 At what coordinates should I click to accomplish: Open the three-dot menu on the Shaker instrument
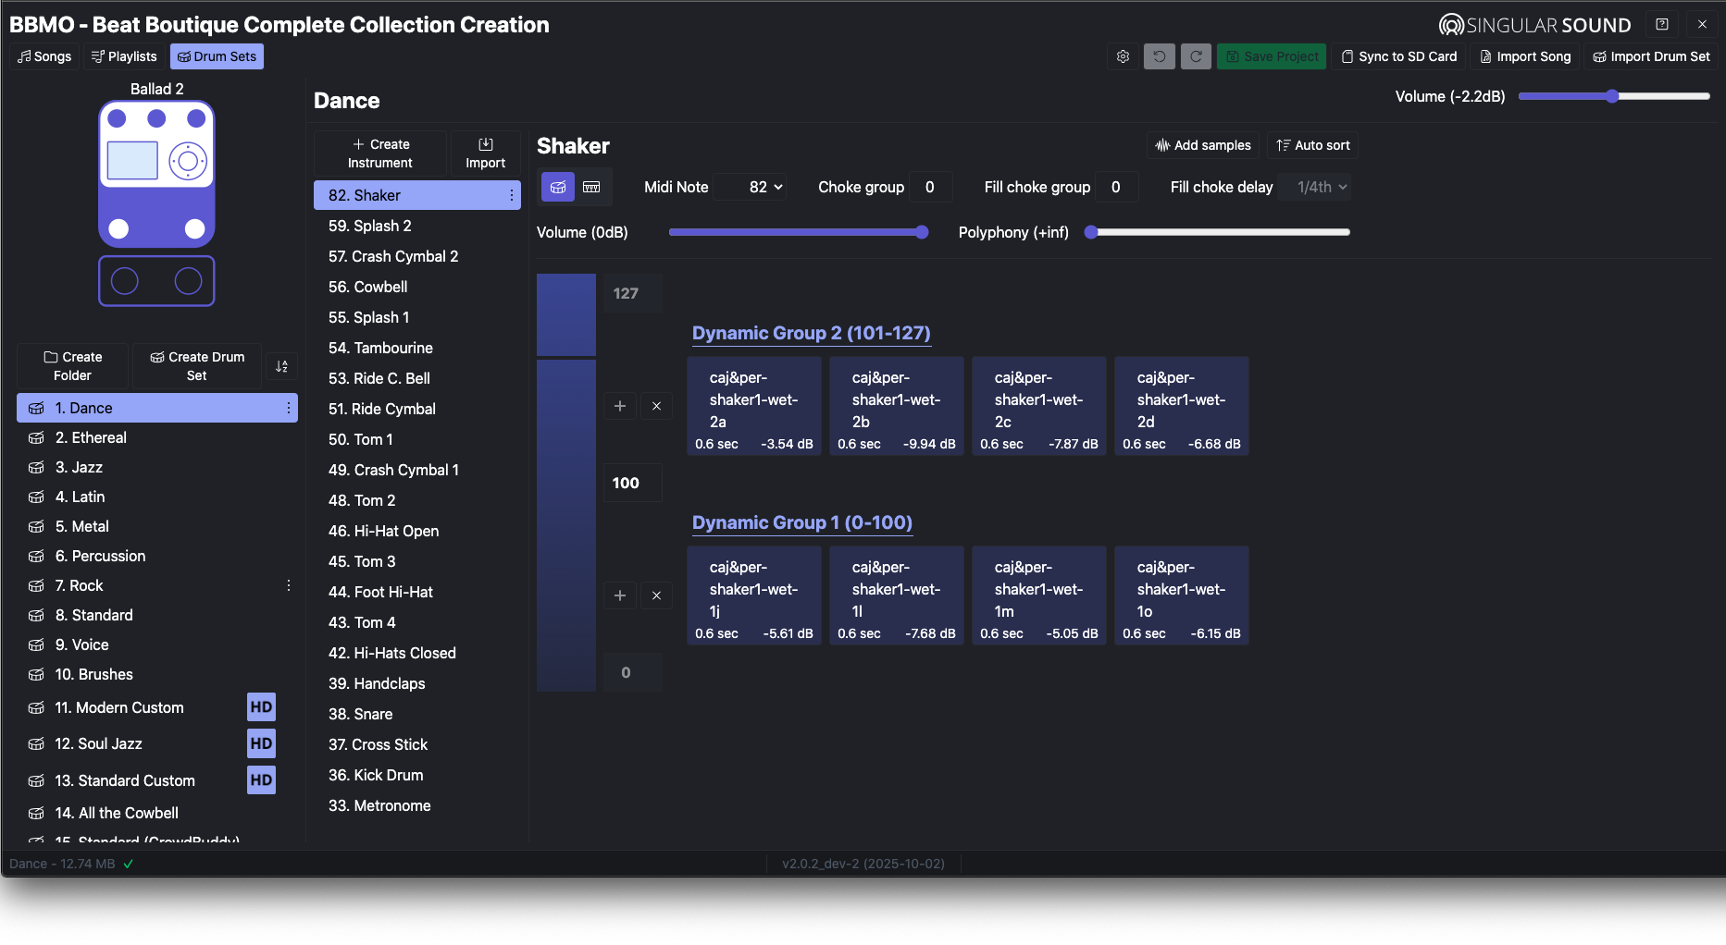point(511,195)
